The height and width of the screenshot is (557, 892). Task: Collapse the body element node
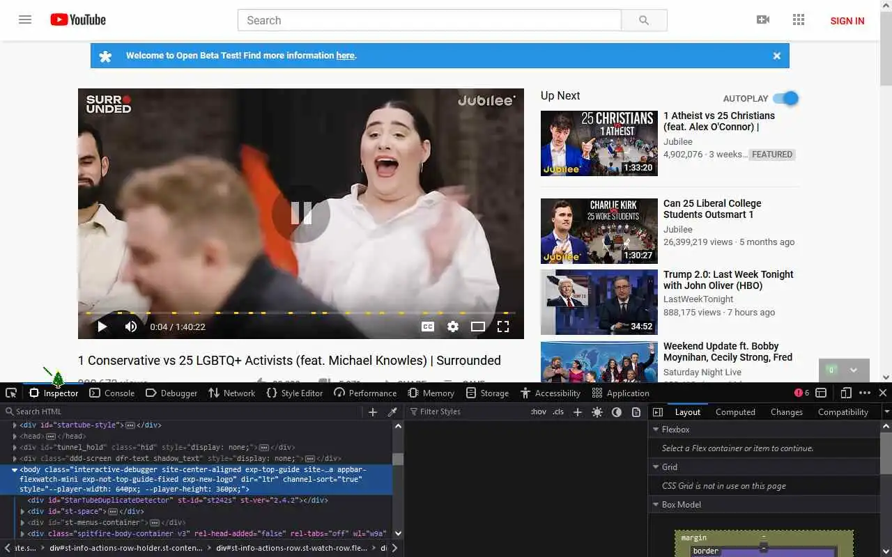pyautogui.click(x=15, y=469)
